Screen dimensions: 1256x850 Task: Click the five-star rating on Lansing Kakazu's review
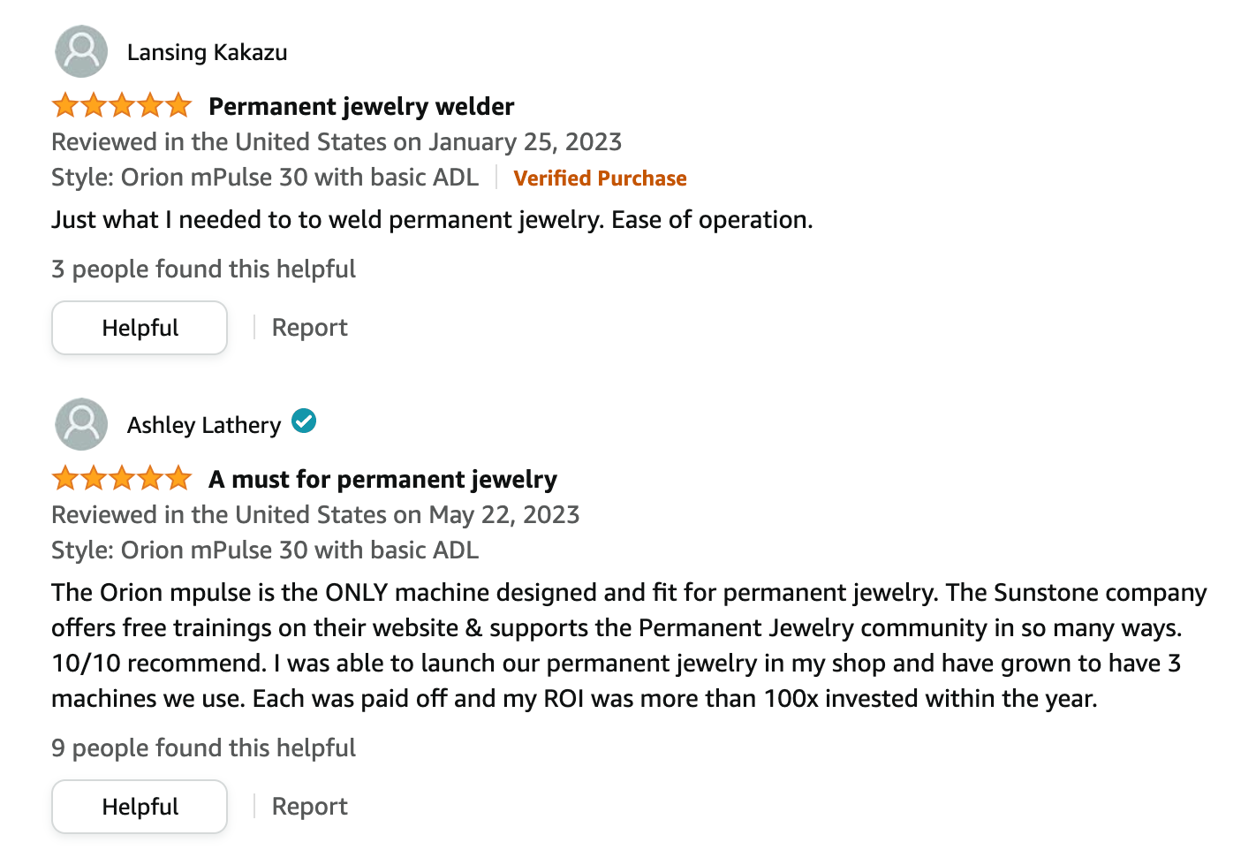[122, 106]
